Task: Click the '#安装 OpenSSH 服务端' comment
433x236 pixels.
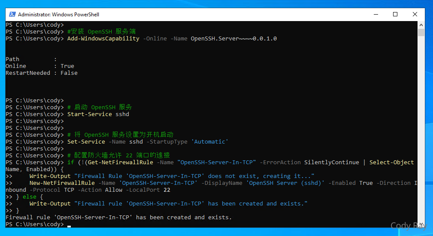Action: coord(102,31)
